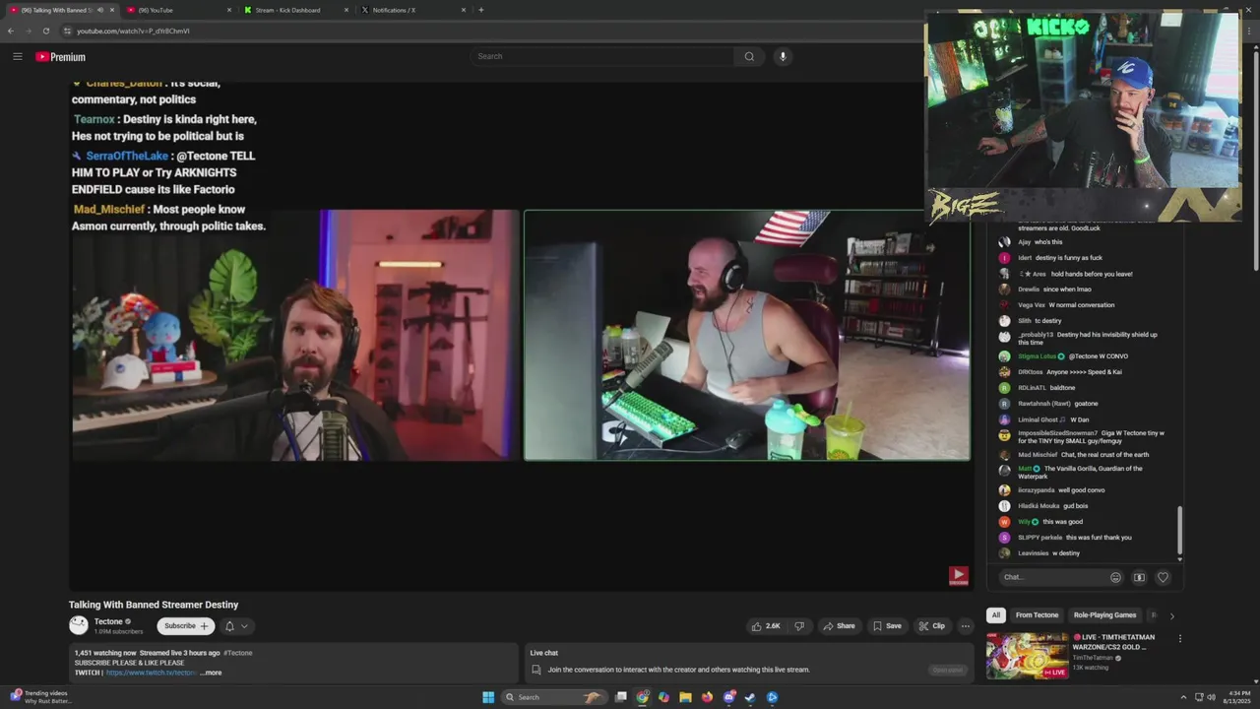This screenshot has width=1260, height=709.
Task: Select the Role-Playing Games filter chip
Action: click(1104, 615)
